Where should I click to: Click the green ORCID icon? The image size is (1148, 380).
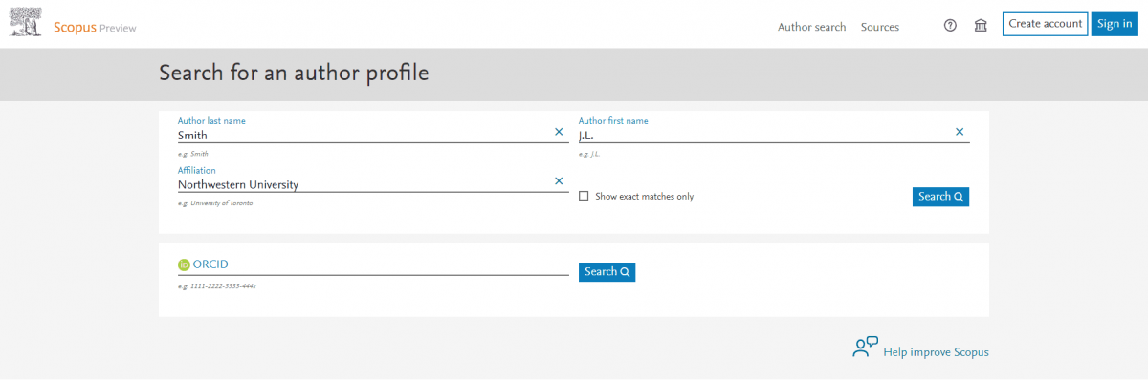[184, 264]
